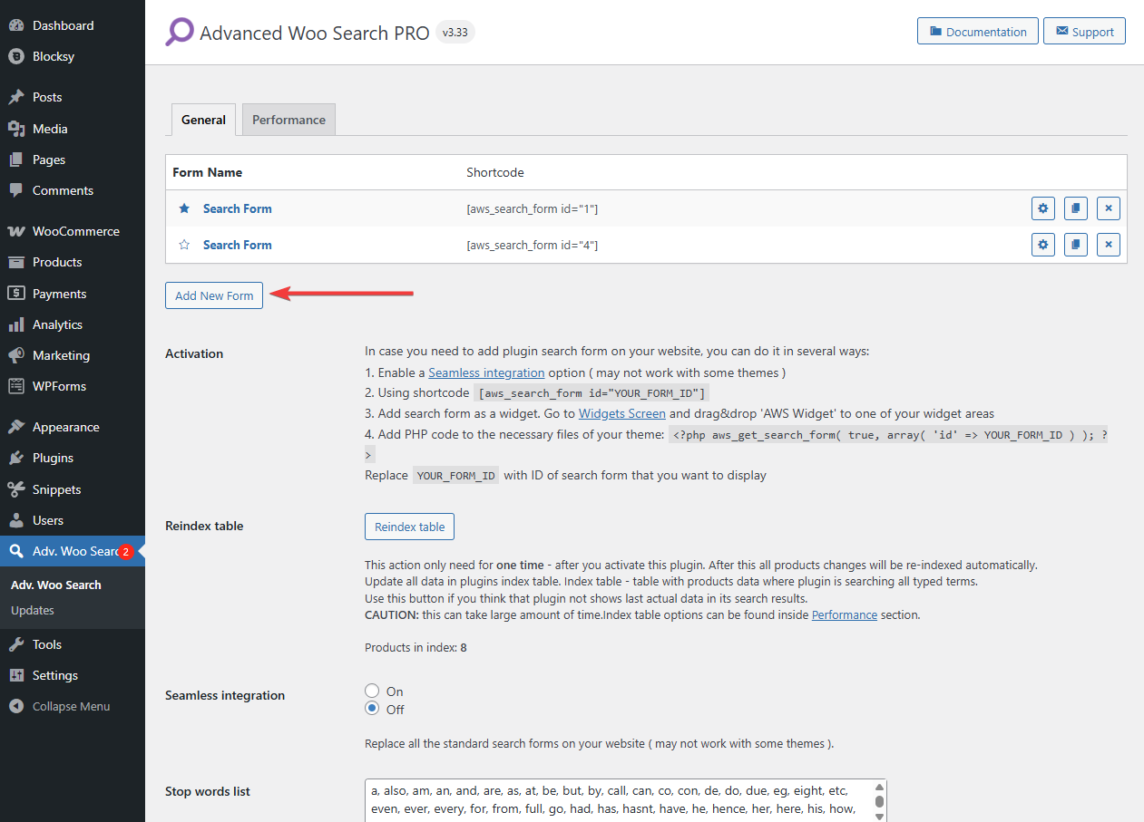Turn Seamless integration On
1144x822 pixels.
click(372, 691)
